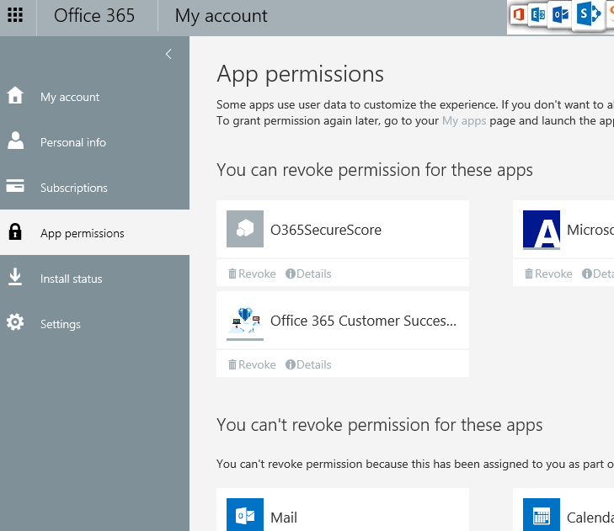614x531 pixels.
Task: Open Personal info in sidebar
Action: [x=72, y=142]
